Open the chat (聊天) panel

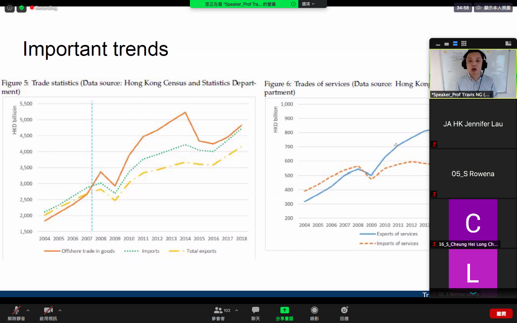[x=255, y=313]
